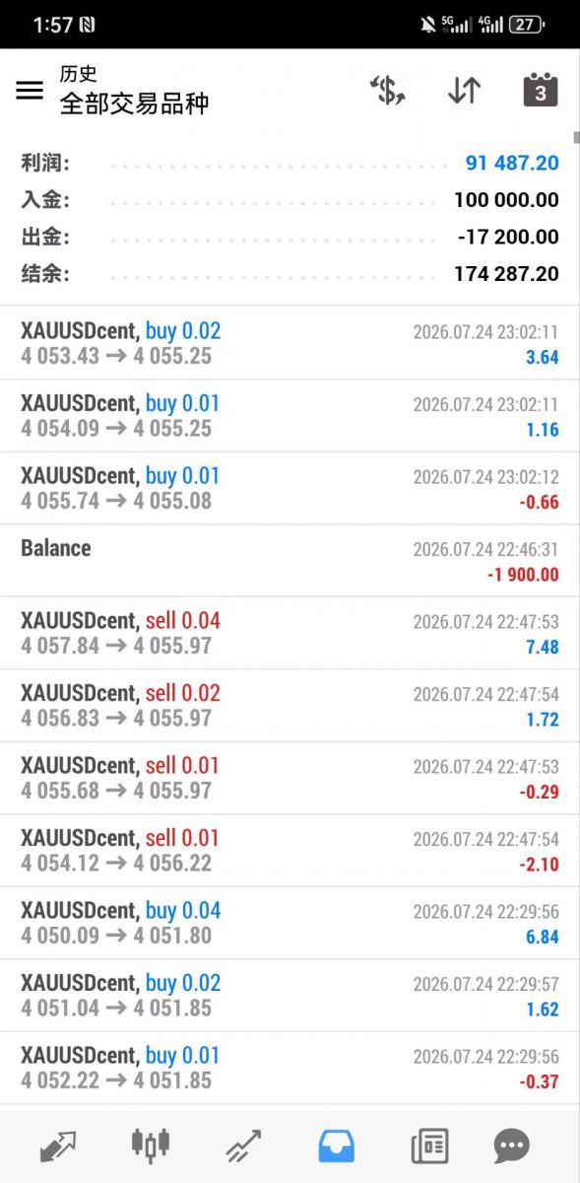
Task: Open the candlestick Chart tab
Action: (x=150, y=1146)
